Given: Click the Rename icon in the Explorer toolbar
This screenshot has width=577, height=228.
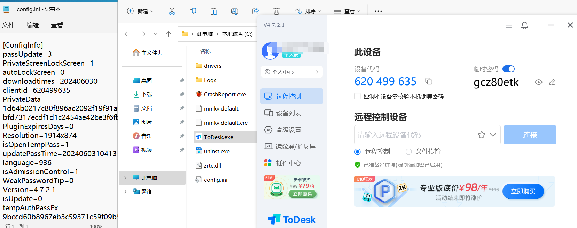Looking at the screenshot, I should tap(235, 11).
